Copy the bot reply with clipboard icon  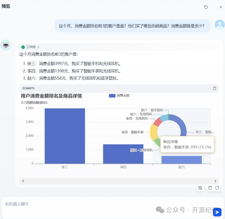click(x=210, y=188)
